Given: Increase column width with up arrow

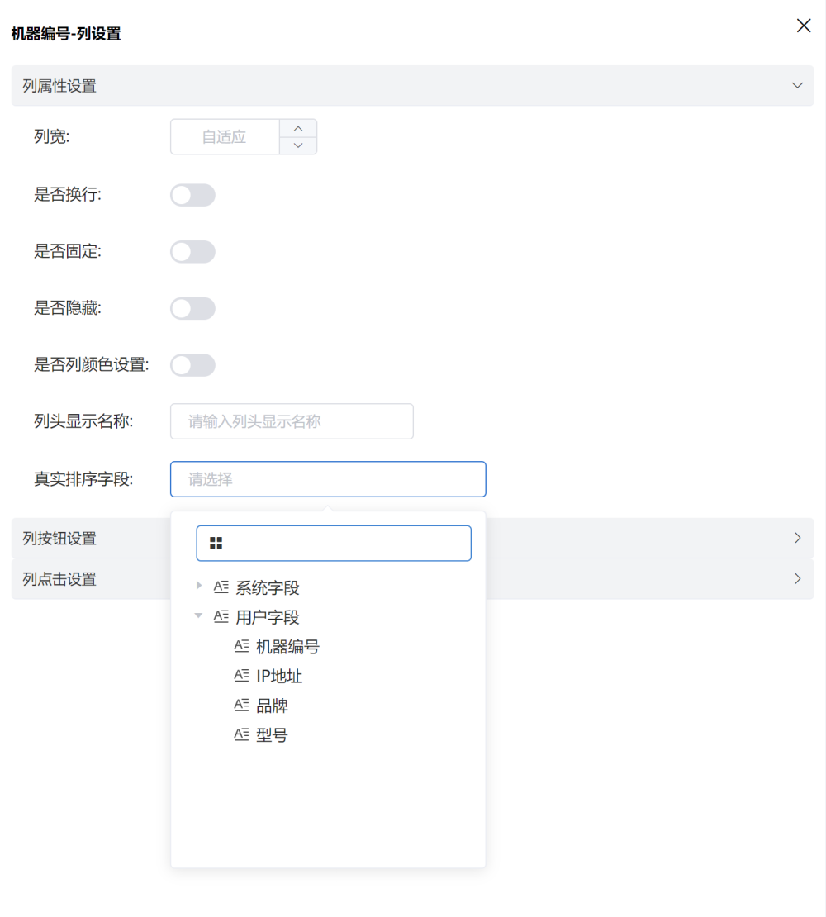Looking at the screenshot, I should 298,128.
